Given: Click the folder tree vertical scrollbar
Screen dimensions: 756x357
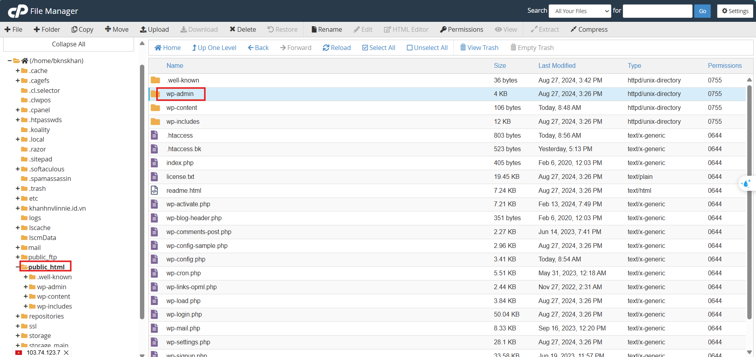Looking at the screenshot, I should [x=142, y=192].
